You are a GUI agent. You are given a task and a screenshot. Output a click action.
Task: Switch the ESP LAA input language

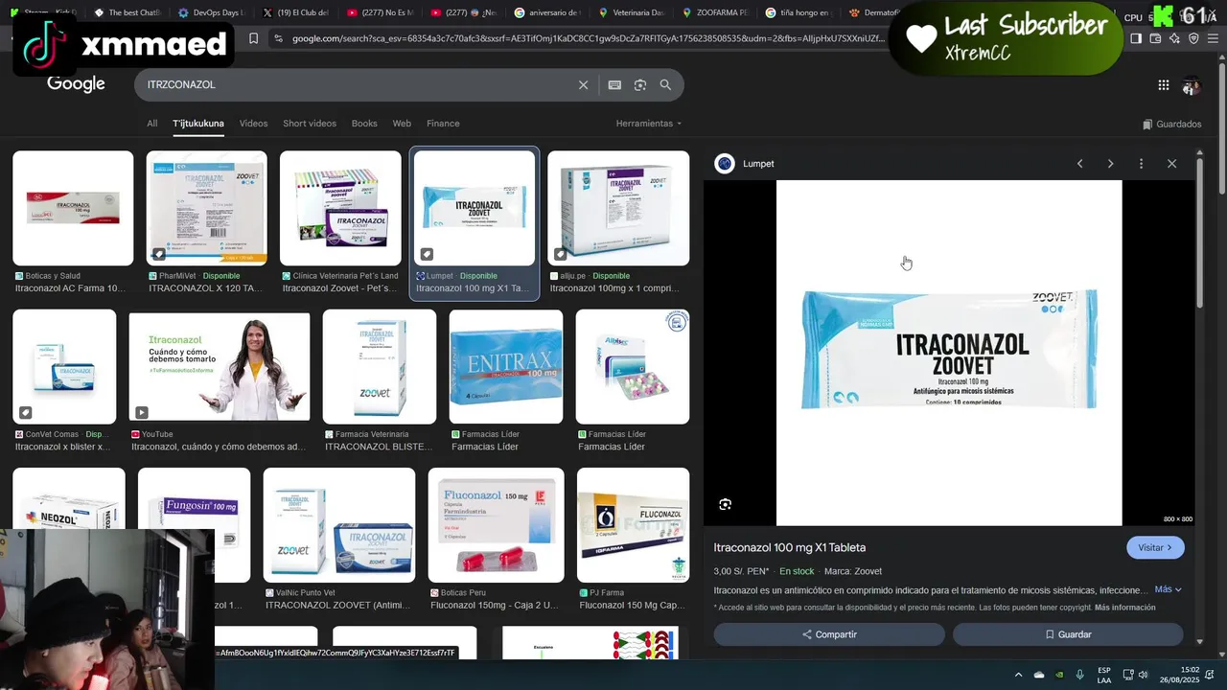point(1104,675)
